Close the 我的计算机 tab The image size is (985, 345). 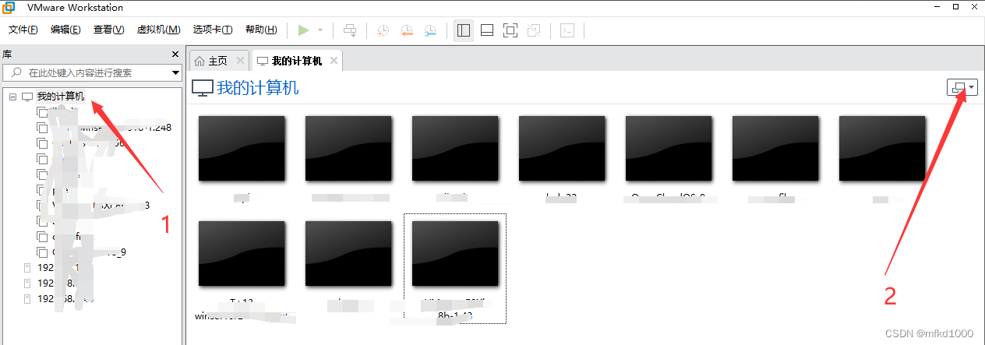tap(334, 60)
